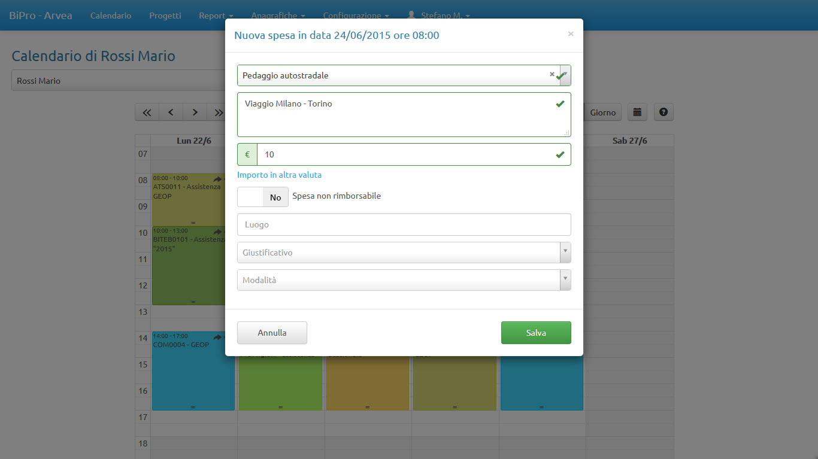Go to previous week with left arrow

[171, 113]
